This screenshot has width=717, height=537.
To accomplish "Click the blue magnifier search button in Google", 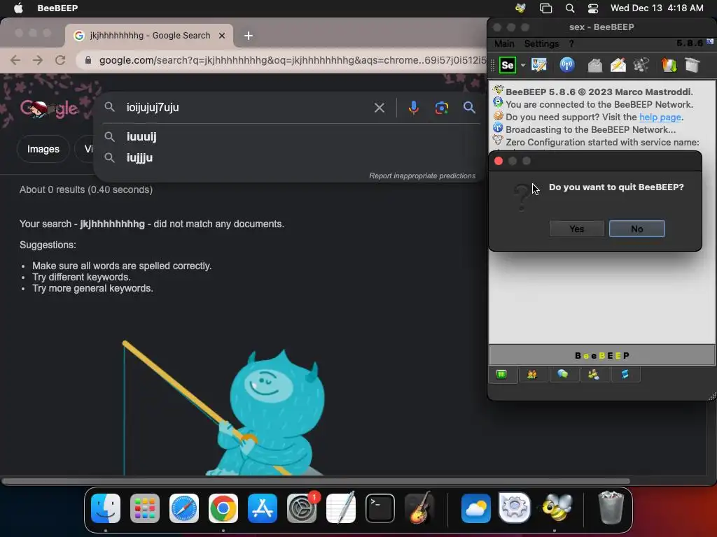I will (469, 107).
